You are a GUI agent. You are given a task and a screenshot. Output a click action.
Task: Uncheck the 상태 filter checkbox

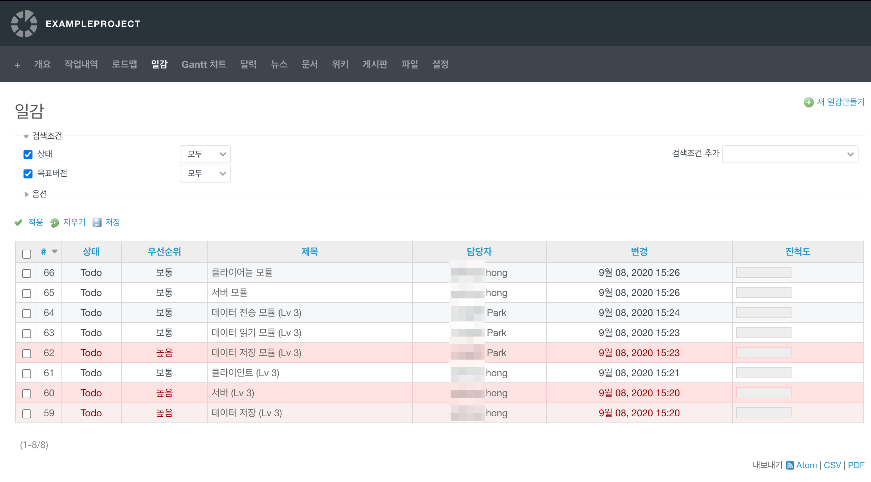pos(28,154)
